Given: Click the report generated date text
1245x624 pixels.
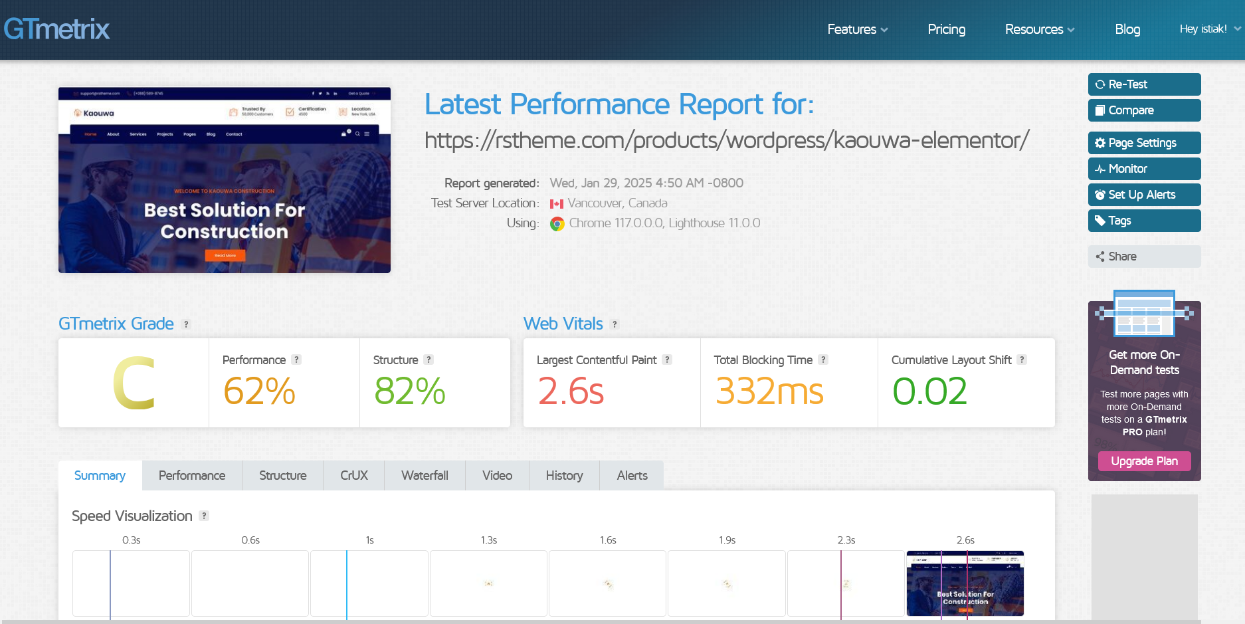Looking at the screenshot, I should 646,183.
